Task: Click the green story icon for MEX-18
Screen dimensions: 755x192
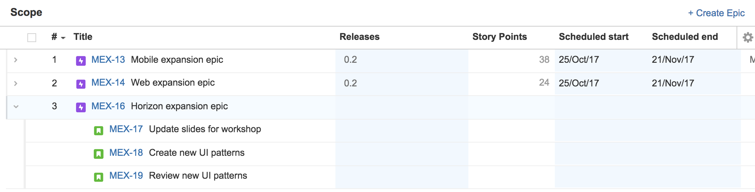Action: click(98, 154)
